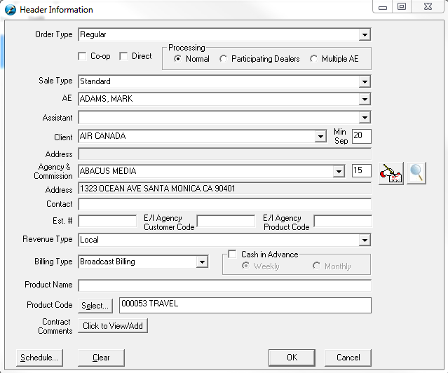Select the Participating Dealers processing option
The image size is (448, 373).
(x=224, y=59)
